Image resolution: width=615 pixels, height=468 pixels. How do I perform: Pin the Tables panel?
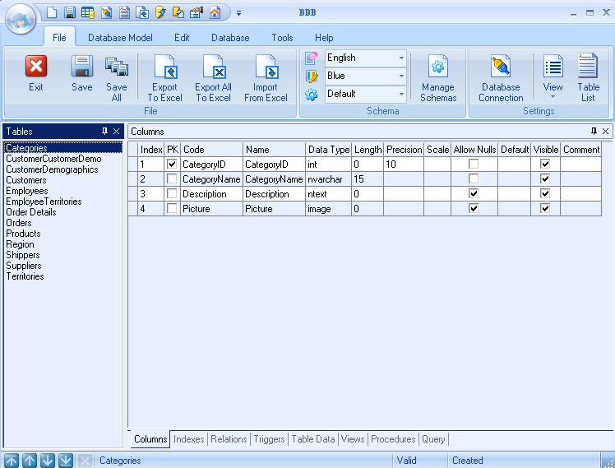pyautogui.click(x=104, y=131)
